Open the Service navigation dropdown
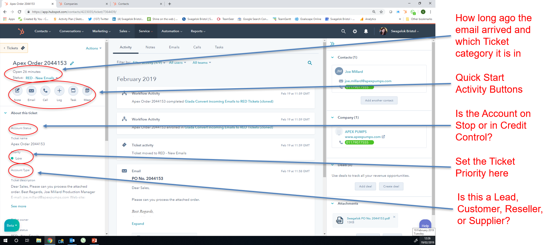The width and height of the screenshot is (552, 245). pyautogui.click(x=146, y=31)
